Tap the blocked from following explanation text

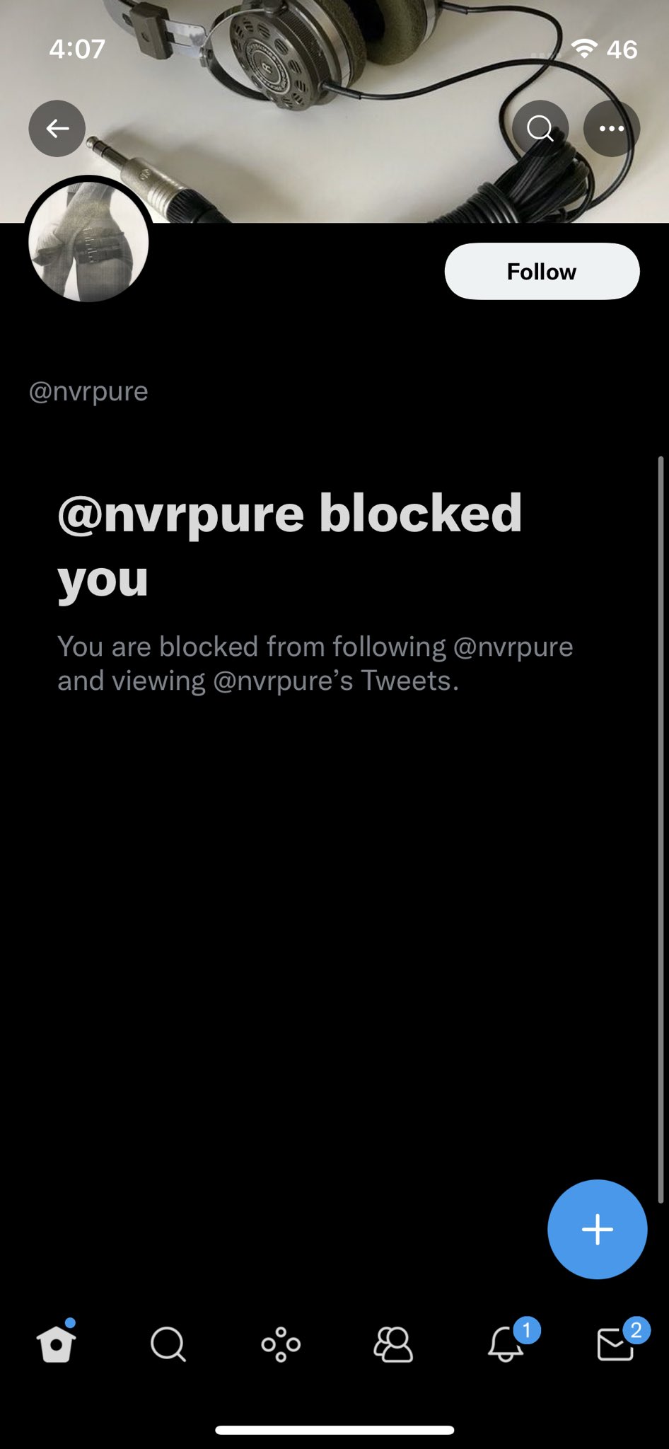[315, 664]
